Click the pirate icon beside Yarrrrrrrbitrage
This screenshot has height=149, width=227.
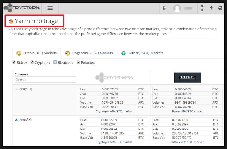(11, 21)
